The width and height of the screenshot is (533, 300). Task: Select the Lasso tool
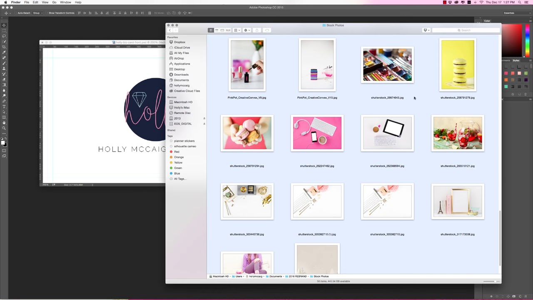(x=4, y=36)
